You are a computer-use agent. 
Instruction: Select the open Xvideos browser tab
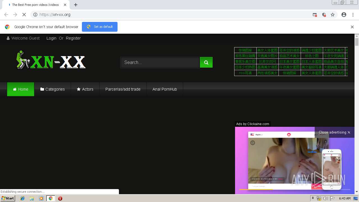point(35,5)
